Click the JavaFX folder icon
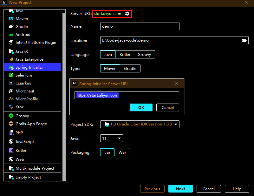Viewport: 254px width, 196px height. [11, 51]
